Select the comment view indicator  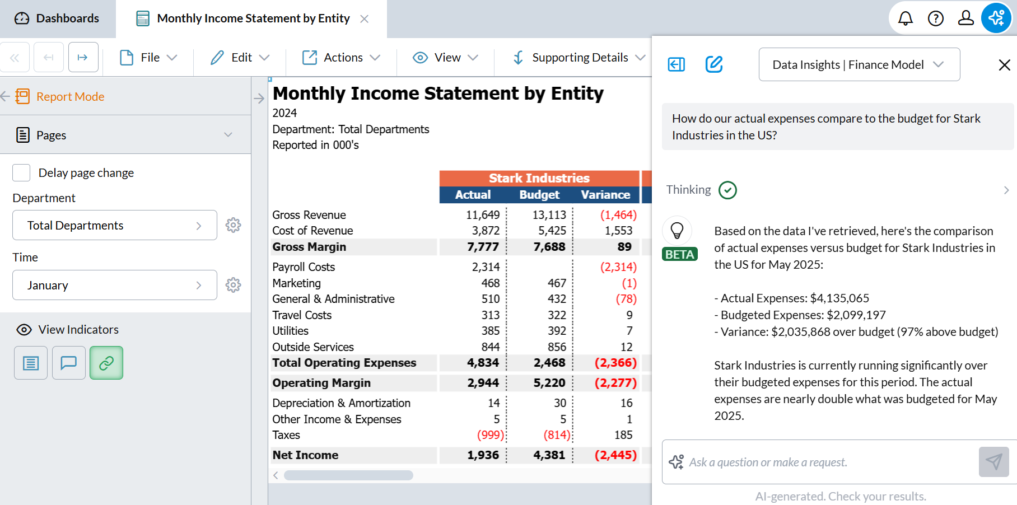coord(68,363)
